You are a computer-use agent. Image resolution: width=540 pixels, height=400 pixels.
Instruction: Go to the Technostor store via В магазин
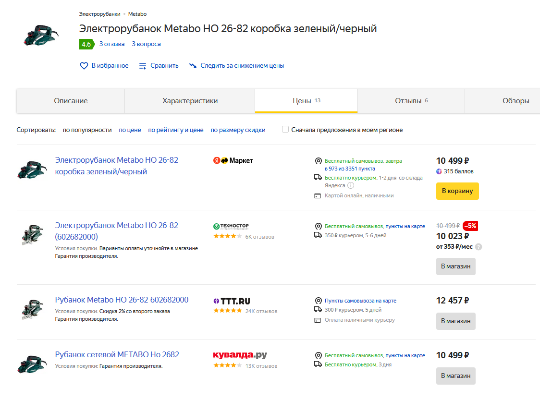click(455, 266)
